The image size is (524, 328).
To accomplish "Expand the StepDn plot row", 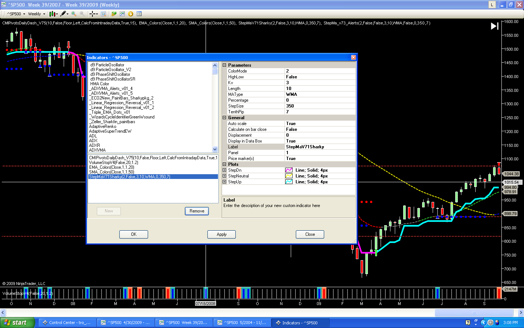I will [x=225, y=170].
